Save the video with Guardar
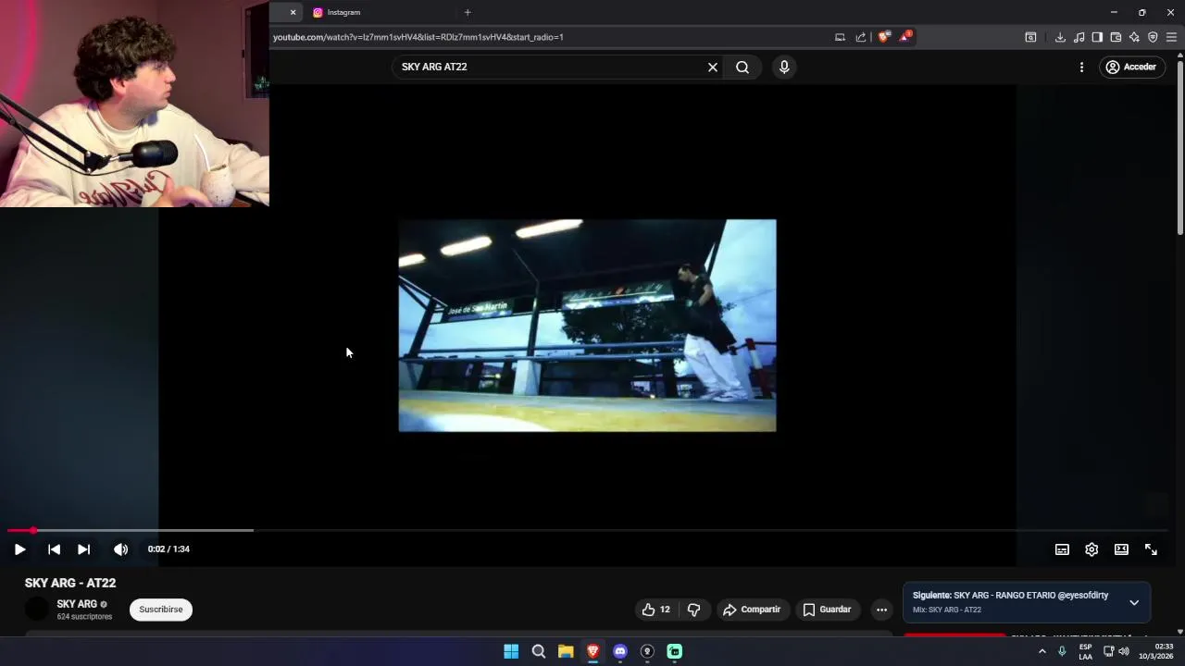The height and width of the screenshot is (666, 1185). [x=827, y=610]
